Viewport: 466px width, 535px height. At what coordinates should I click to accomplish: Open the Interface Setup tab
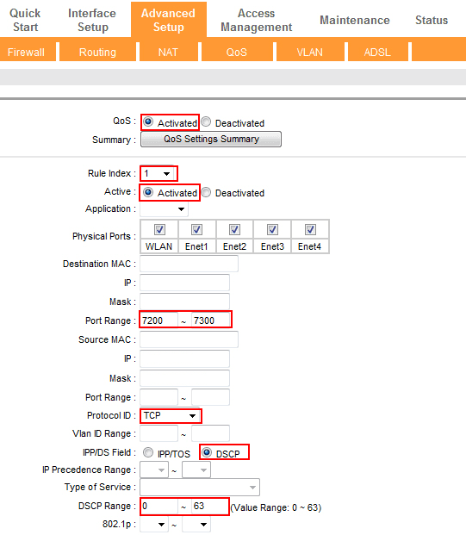coord(92,20)
